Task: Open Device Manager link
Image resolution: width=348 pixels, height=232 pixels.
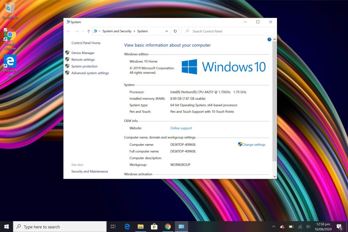Action: [x=83, y=53]
